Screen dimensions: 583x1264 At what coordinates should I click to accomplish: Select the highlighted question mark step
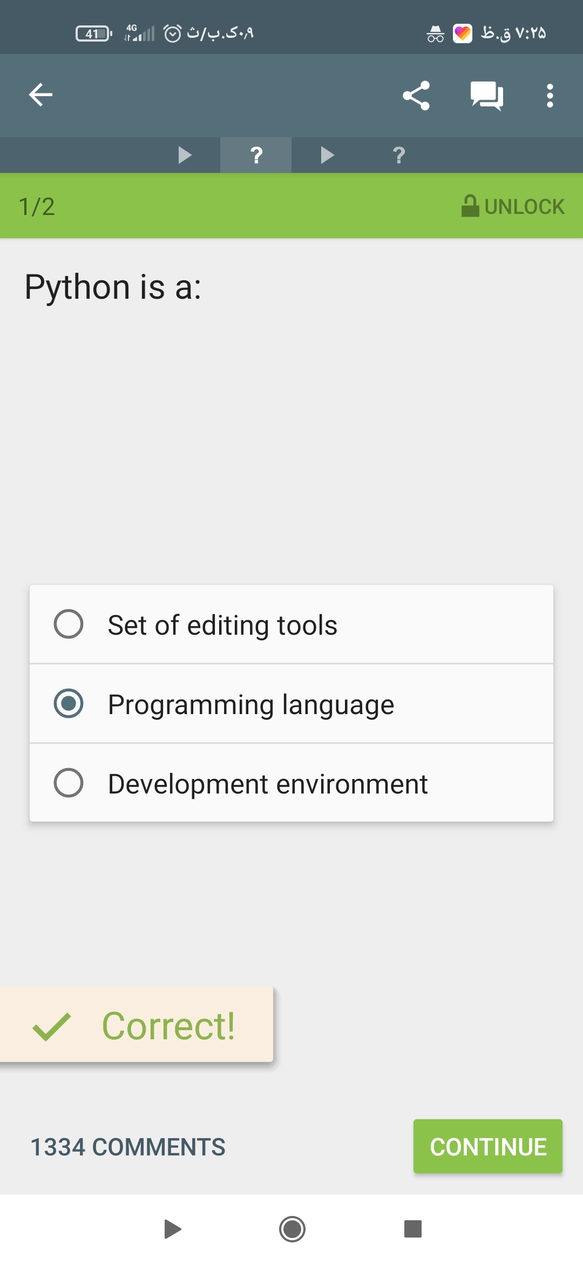click(x=256, y=155)
